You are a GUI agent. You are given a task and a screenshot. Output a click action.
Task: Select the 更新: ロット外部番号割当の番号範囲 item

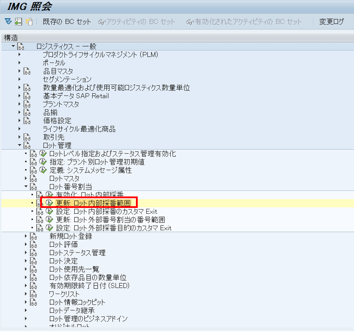(110, 220)
